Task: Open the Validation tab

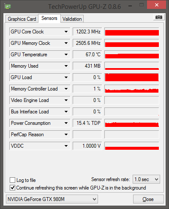Action: pos(72,19)
